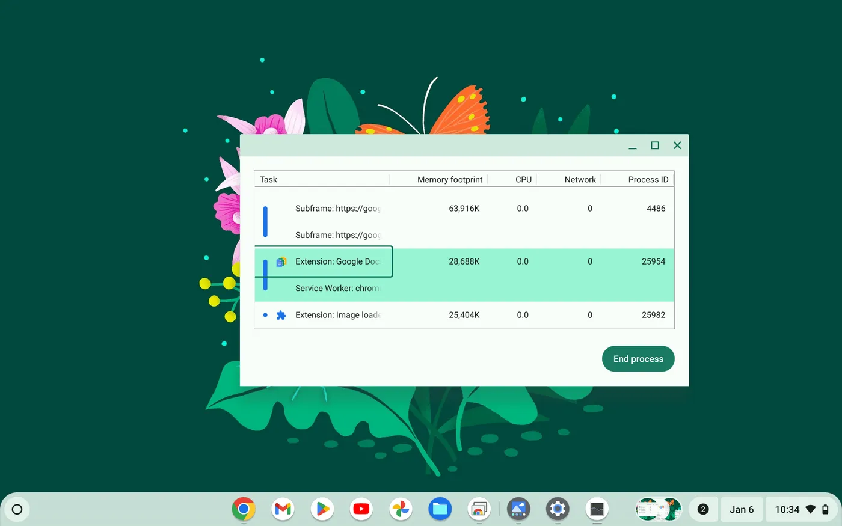Click the launcher circle button

tap(17, 509)
